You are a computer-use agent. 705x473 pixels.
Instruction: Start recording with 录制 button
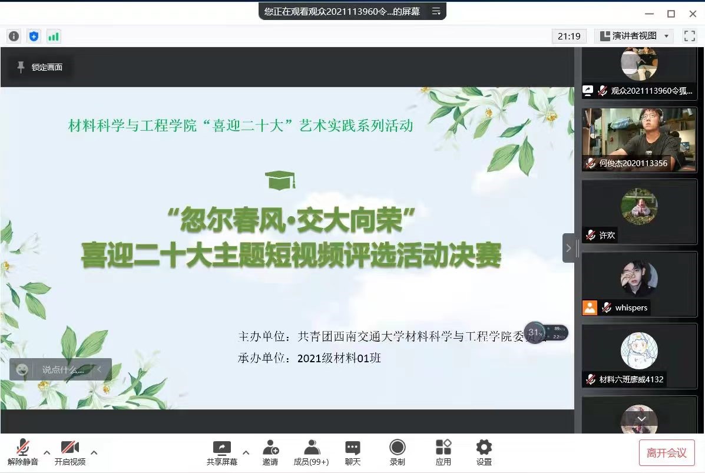[397, 452]
